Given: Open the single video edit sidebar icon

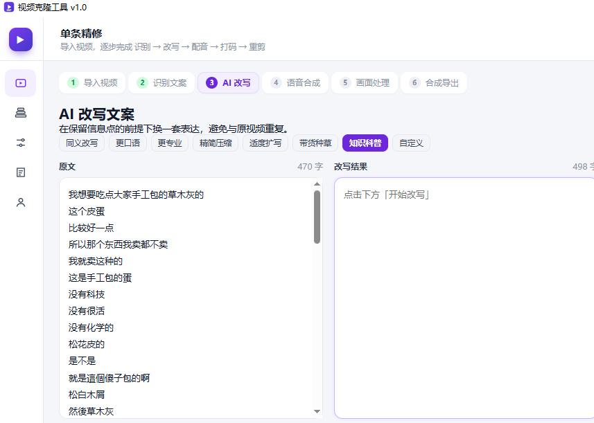Looking at the screenshot, I should pyautogui.click(x=21, y=83).
